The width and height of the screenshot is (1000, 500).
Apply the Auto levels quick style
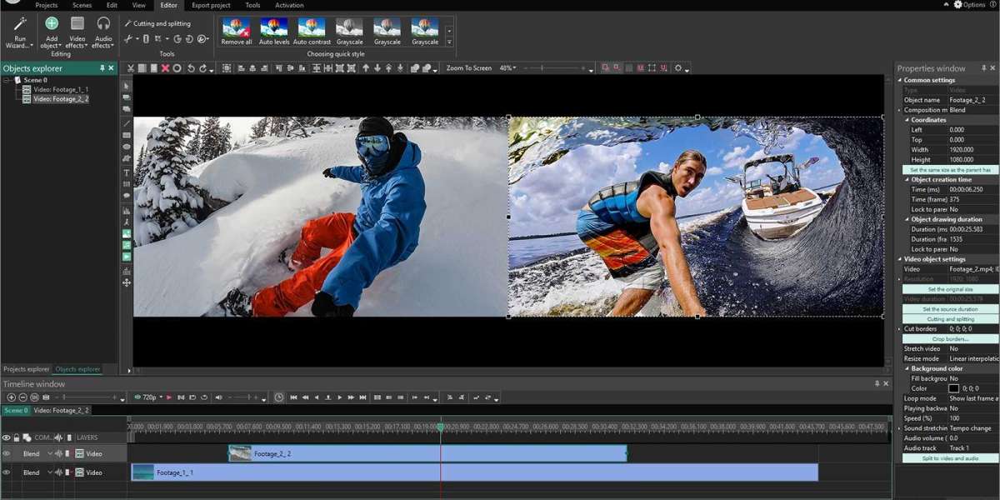point(273,28)
